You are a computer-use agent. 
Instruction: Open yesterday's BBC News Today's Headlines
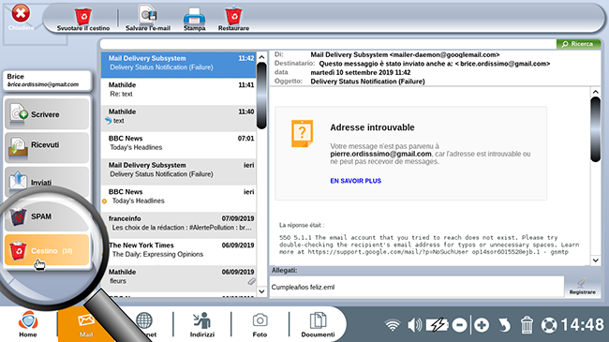[179, 199]
